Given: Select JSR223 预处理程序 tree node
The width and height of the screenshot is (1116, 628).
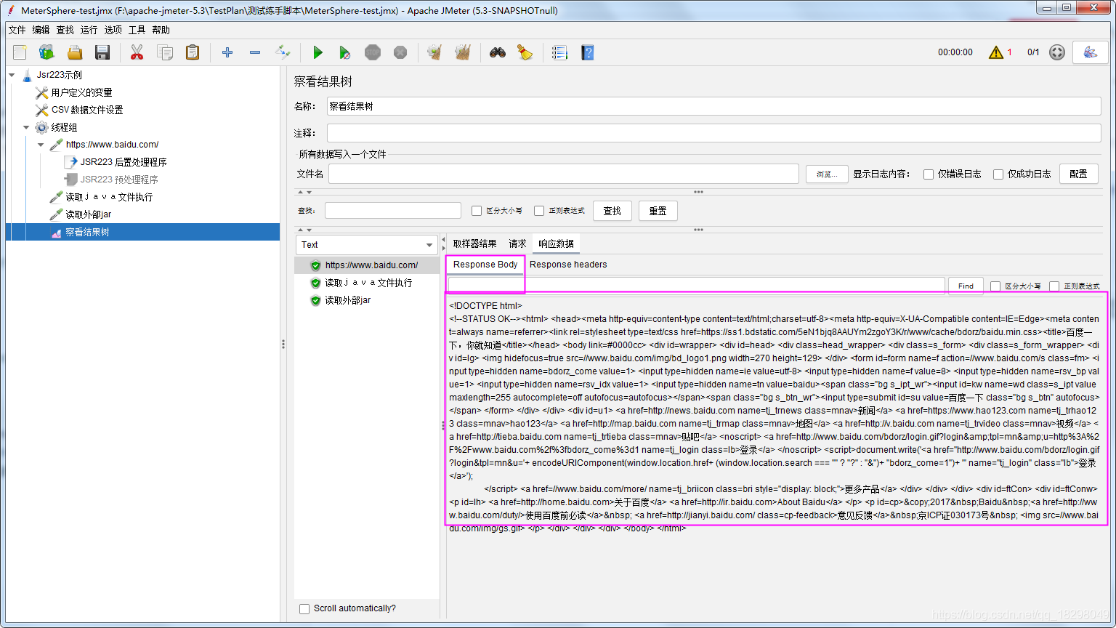Looking at the screenshot, I should pos(119,180).
